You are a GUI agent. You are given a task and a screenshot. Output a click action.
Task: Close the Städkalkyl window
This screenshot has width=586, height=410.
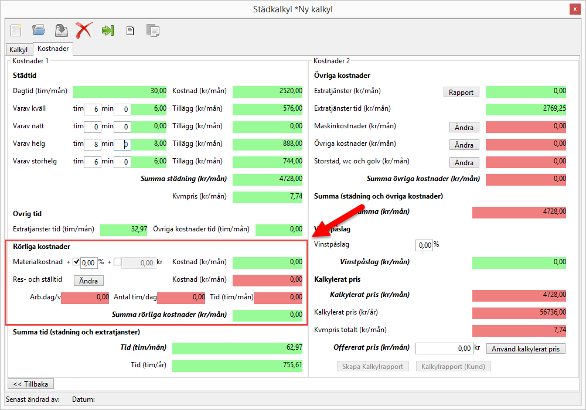tap(575, 9)
